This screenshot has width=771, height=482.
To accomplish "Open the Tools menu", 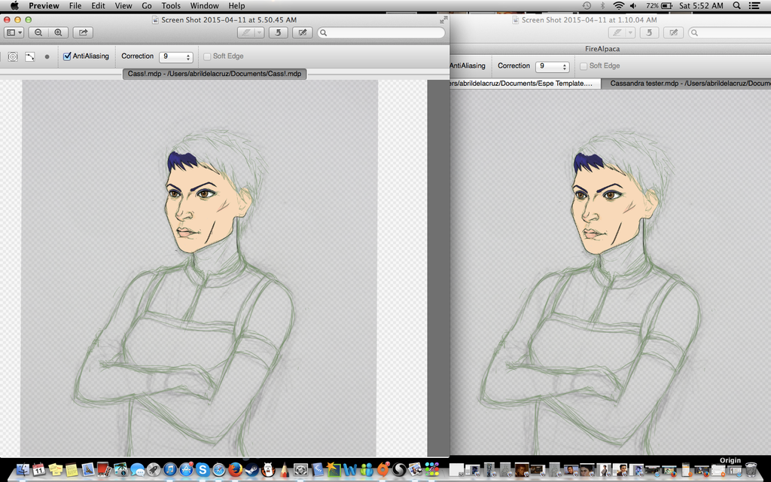I will pyautogui.click(x=171, y=6).
